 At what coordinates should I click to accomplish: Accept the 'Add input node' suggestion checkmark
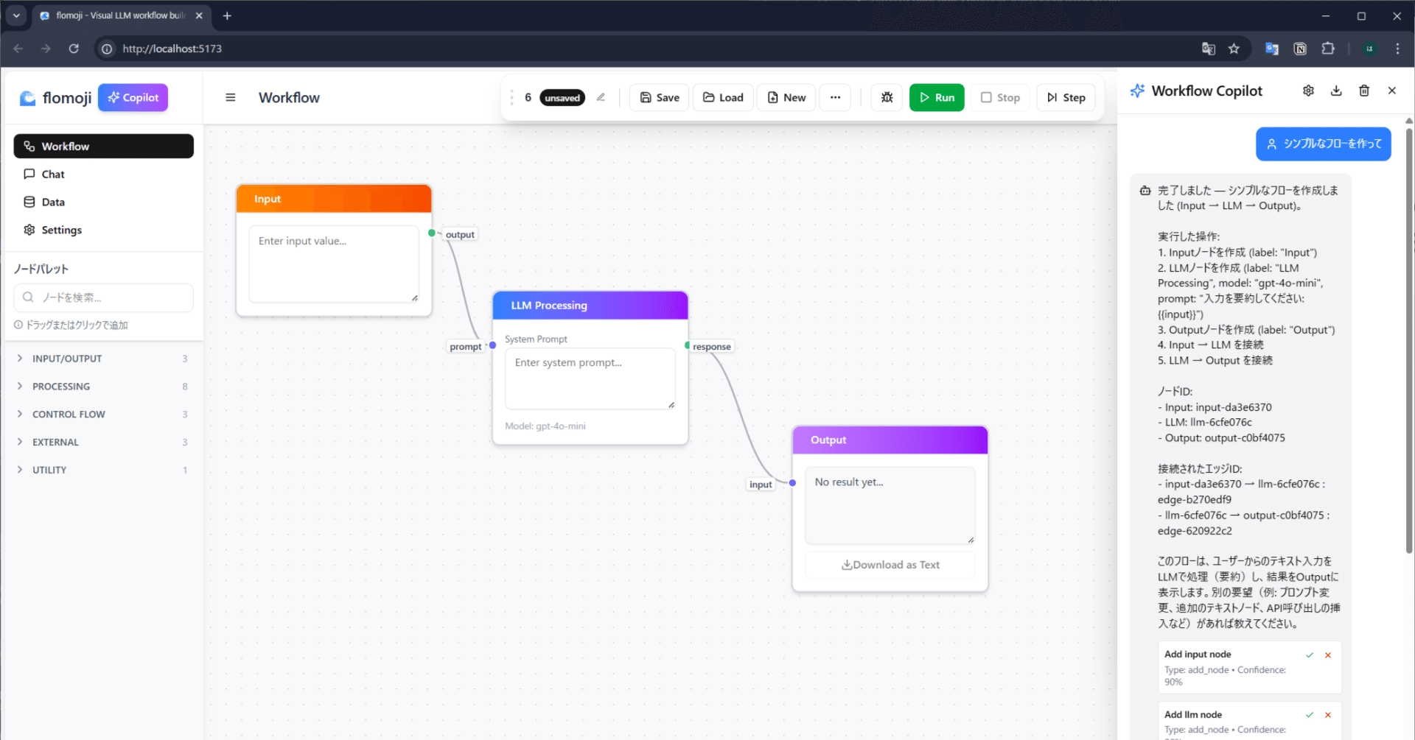tap(1310, 654)
